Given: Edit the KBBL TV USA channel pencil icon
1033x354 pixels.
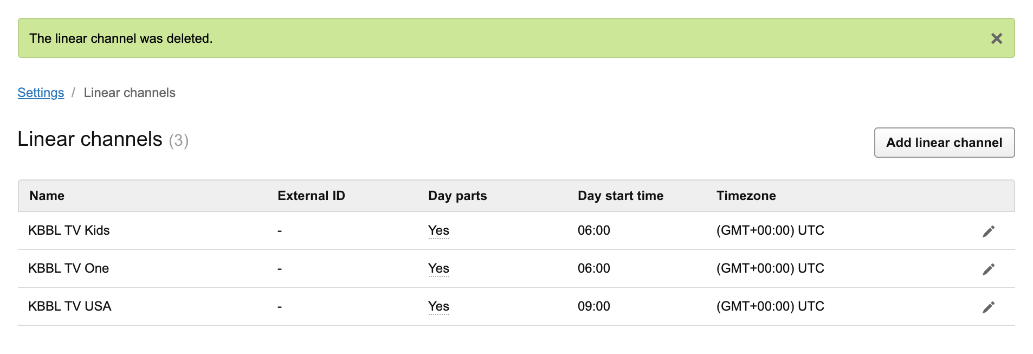Looking at the screenshot, I should (988, 307).
